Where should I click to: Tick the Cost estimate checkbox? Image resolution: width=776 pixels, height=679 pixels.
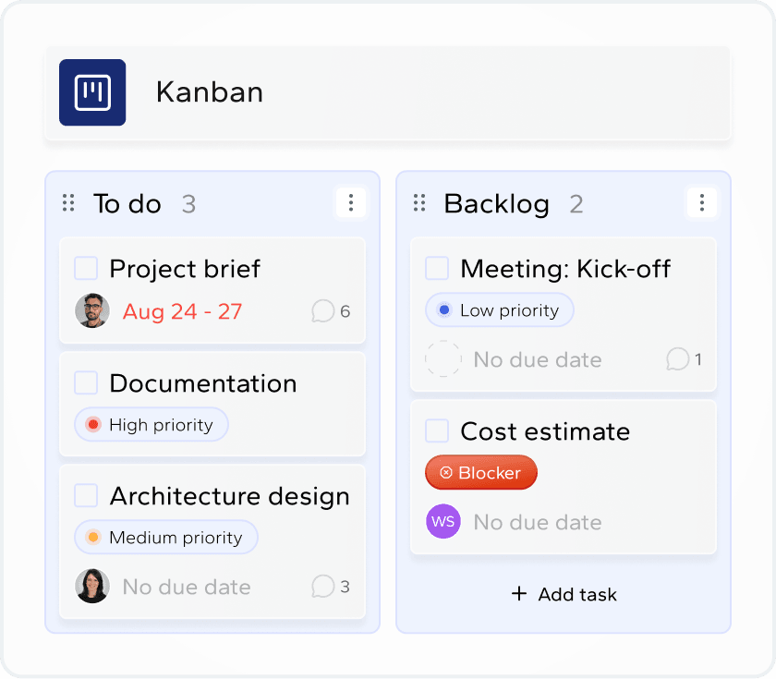pyautogui.click(x=437, y=431)
